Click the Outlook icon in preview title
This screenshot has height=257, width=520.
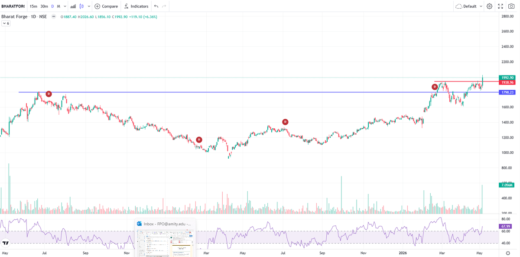pyautogui.click(x=139, y=224)
